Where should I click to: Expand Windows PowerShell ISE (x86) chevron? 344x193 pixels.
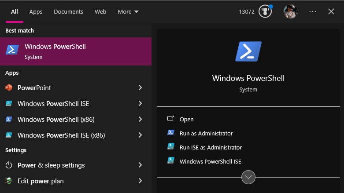click(140, 135)
